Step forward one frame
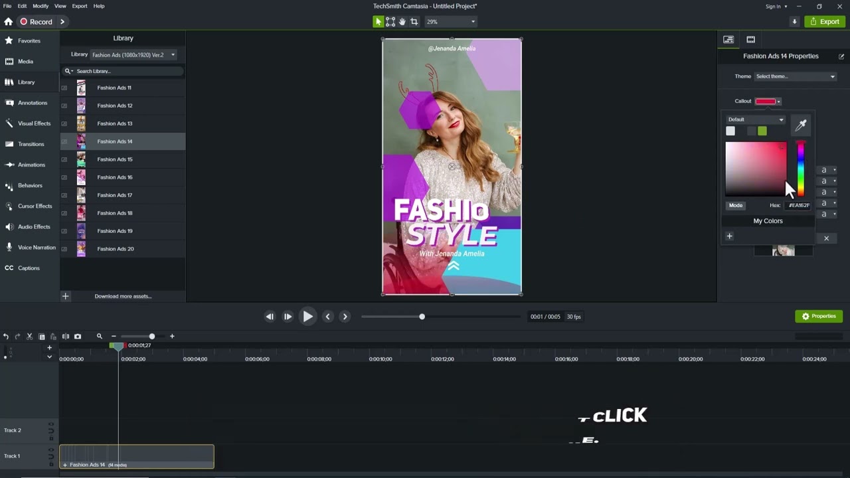Image resolution: width=850 pixels, height=478 pixels. (x=288, y=317)
